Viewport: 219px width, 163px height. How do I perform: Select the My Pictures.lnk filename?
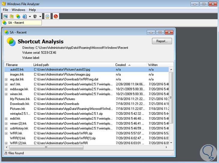tap(20, 99)
